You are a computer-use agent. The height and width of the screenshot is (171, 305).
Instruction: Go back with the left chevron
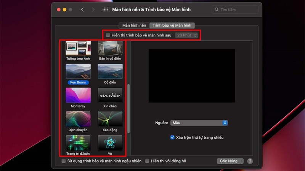click(82, 9)
